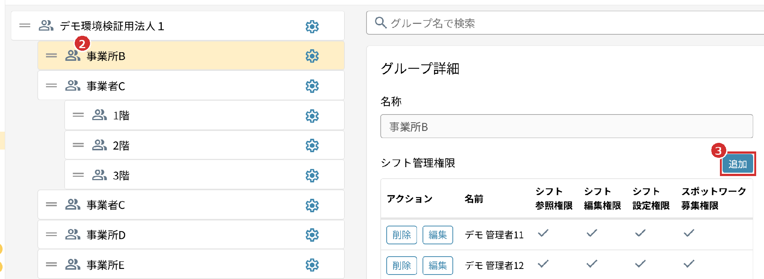The width and height of the screenshot is (764, 279).
Task: Click the magnifier icon in group search
Action: click(381, 22)
